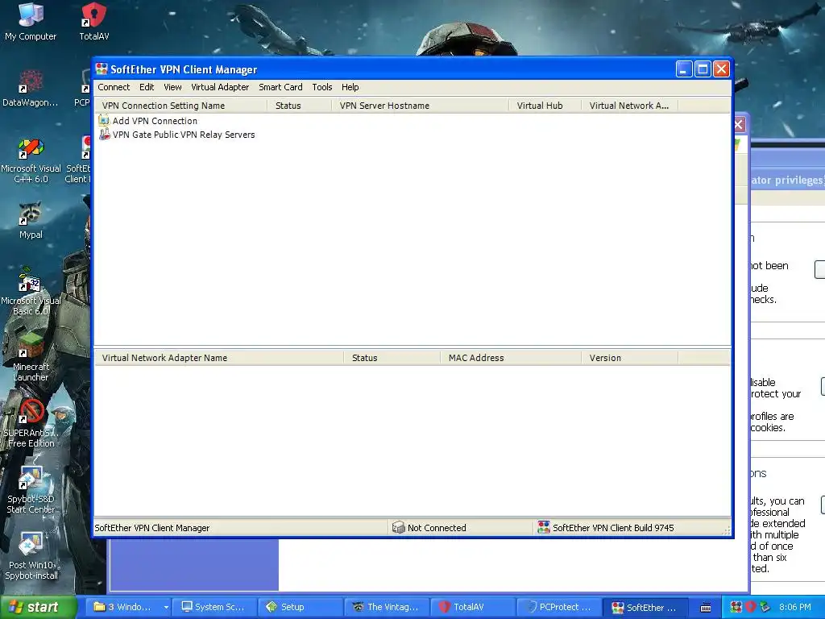Open the Tools menu

322,87
